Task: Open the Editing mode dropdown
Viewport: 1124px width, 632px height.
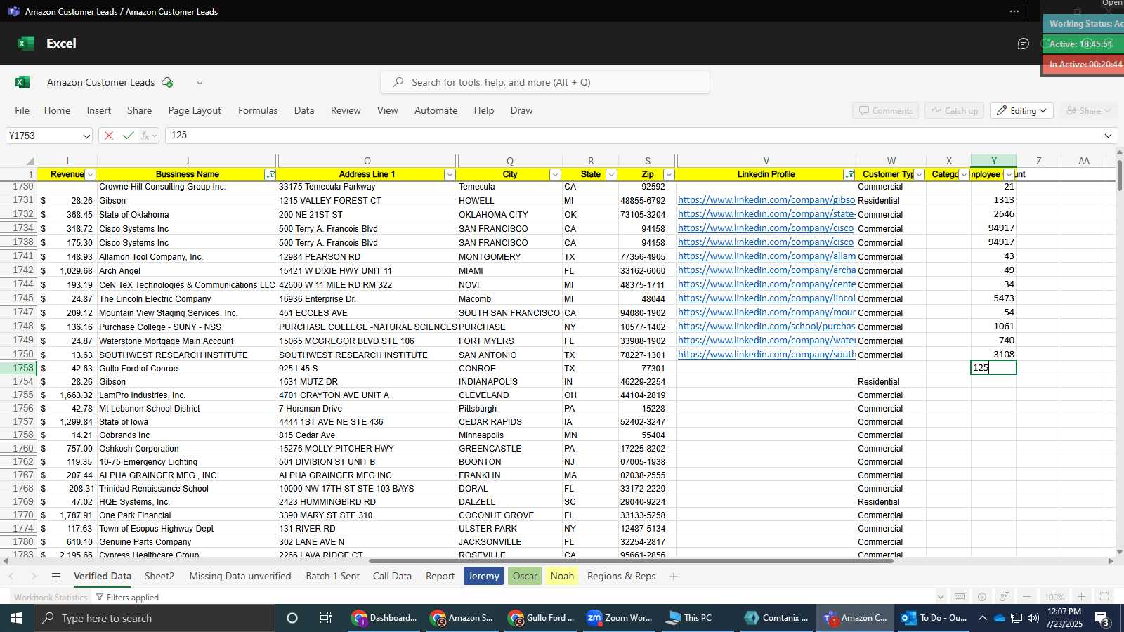Action: [x=1022, y=111]
